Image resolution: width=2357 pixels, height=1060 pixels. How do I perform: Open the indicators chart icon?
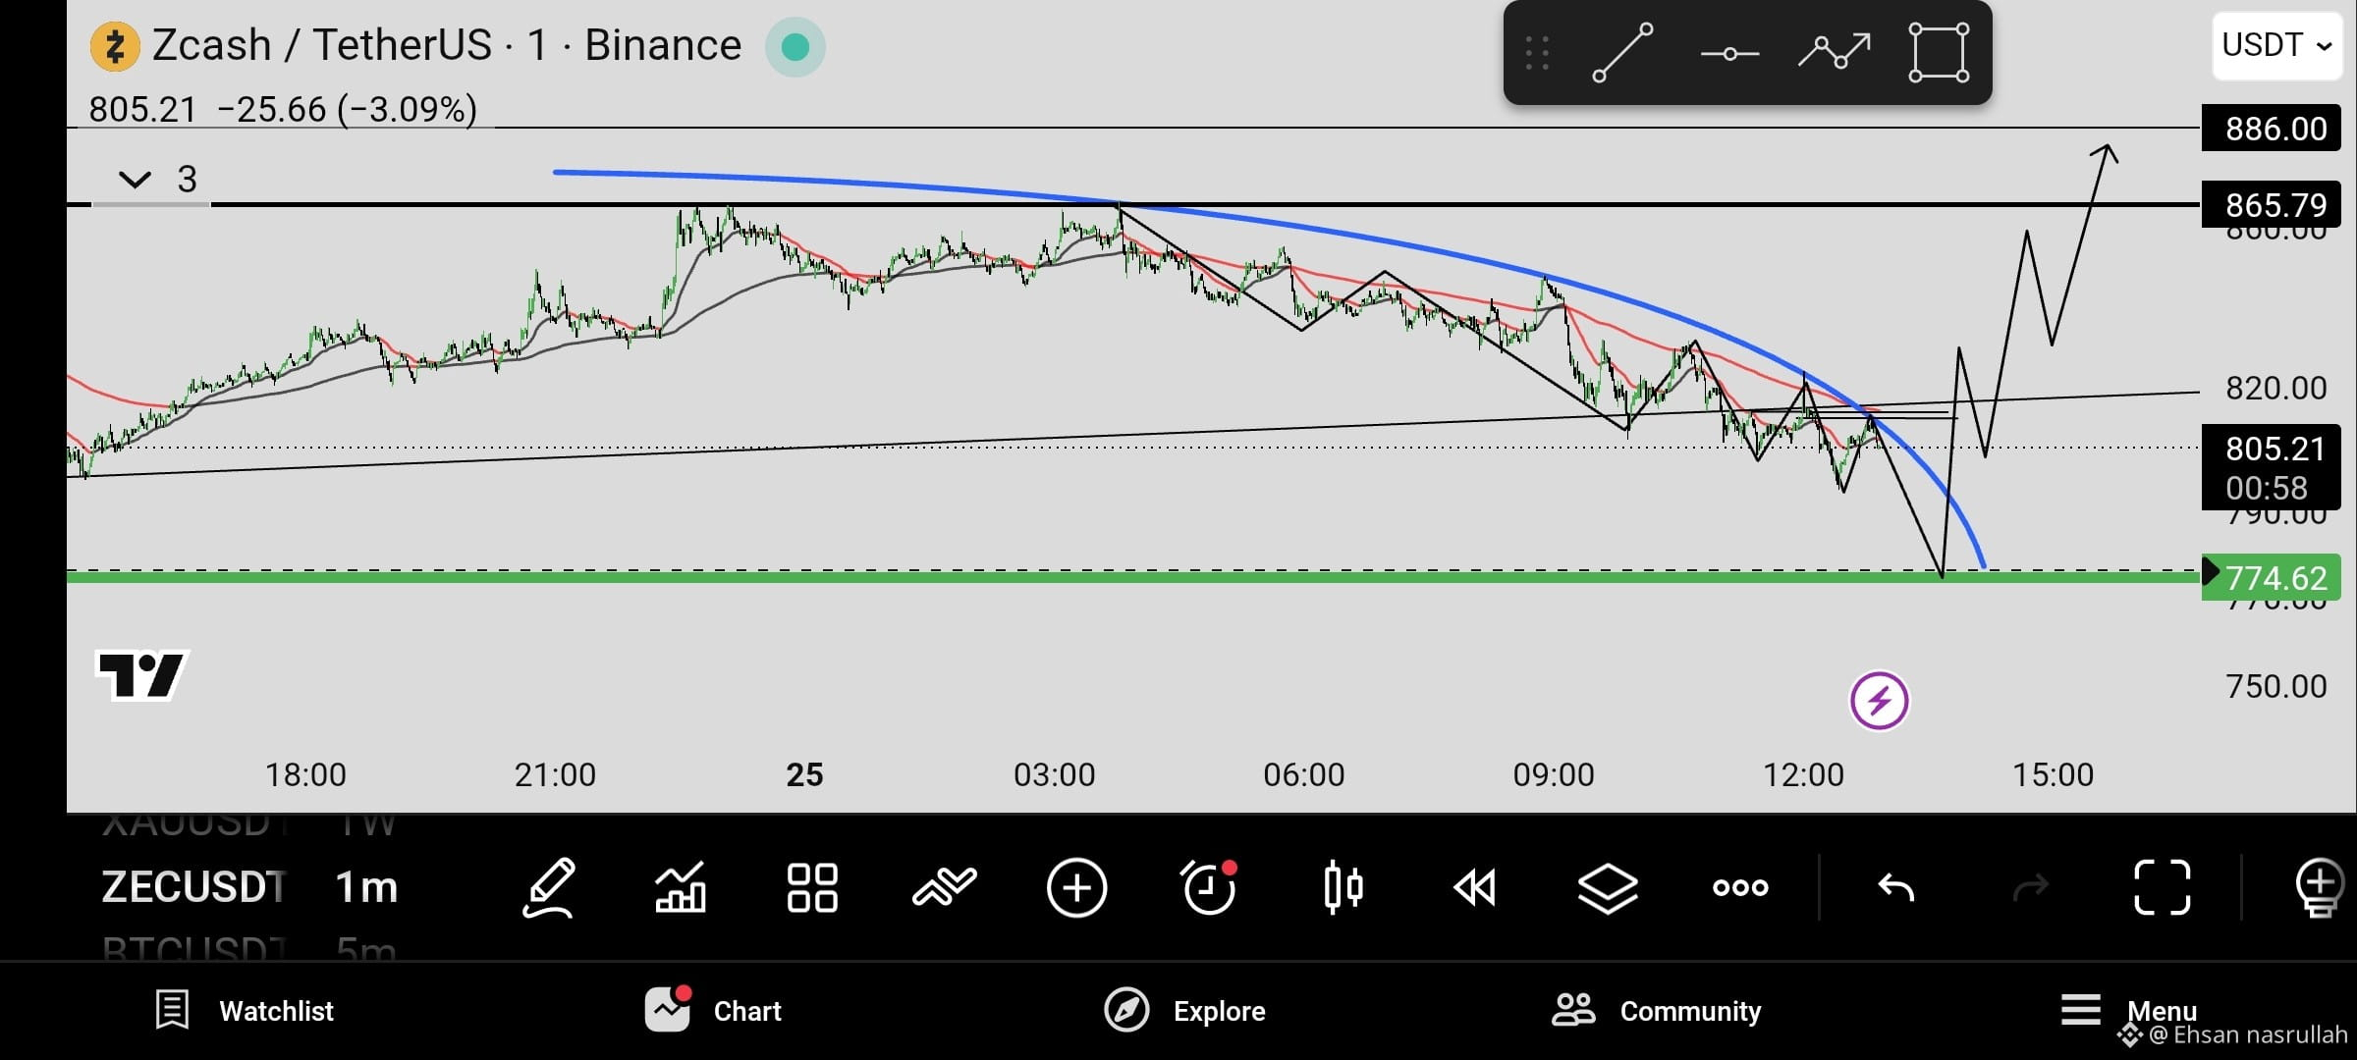click(681, 888)
